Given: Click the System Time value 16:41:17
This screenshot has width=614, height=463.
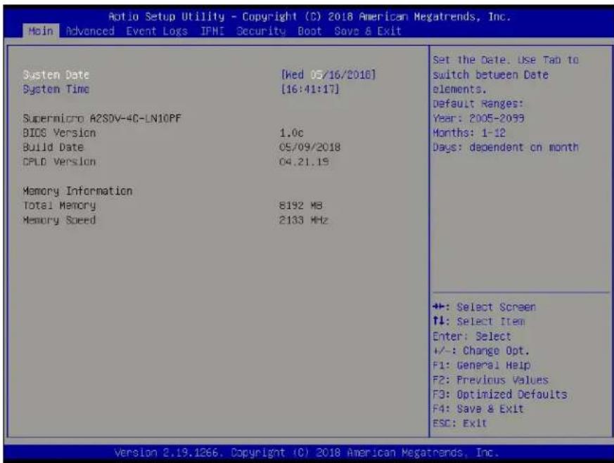Looking at the screenshot, I should coord(310,89).
